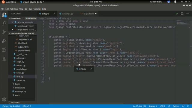
Task: Split the editor right
Action: click(182, 13)
